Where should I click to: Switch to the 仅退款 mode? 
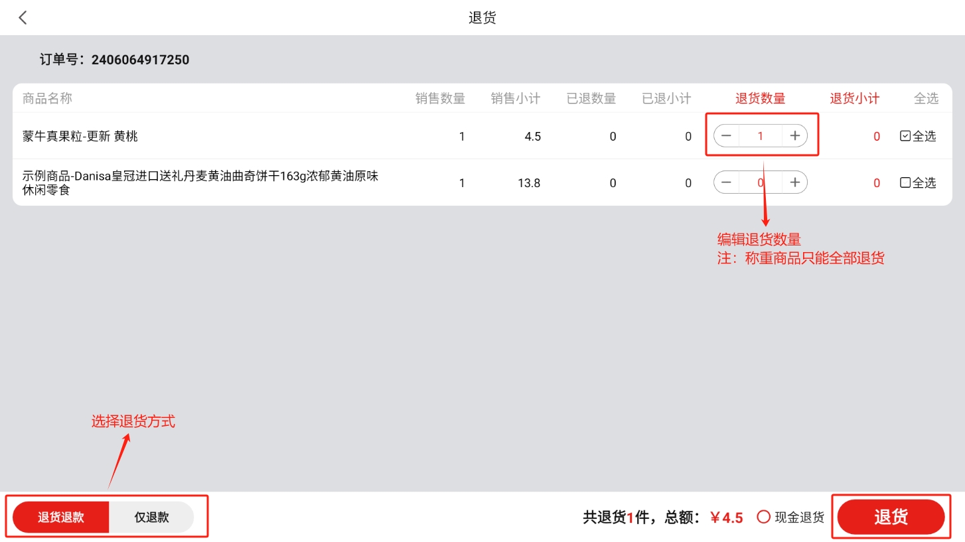151,517
